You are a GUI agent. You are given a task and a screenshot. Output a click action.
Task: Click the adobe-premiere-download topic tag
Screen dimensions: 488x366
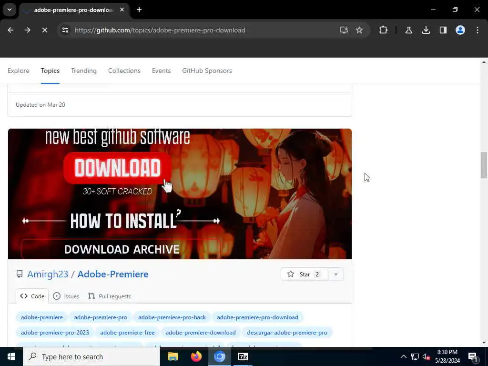click(x=201, y=332)
